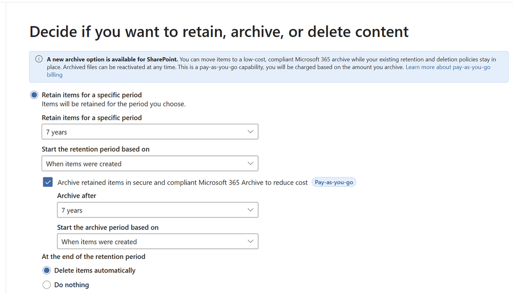Viewport: 513px width, 294px height.
Task: Click the 'Delete items automatically' label text
Action: point(95,270)
